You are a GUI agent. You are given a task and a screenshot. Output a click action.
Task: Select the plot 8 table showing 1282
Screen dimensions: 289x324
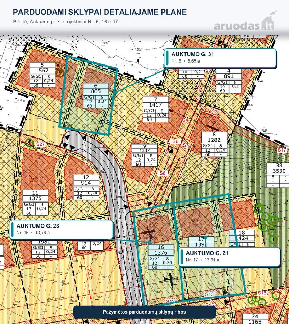point(214,144)
